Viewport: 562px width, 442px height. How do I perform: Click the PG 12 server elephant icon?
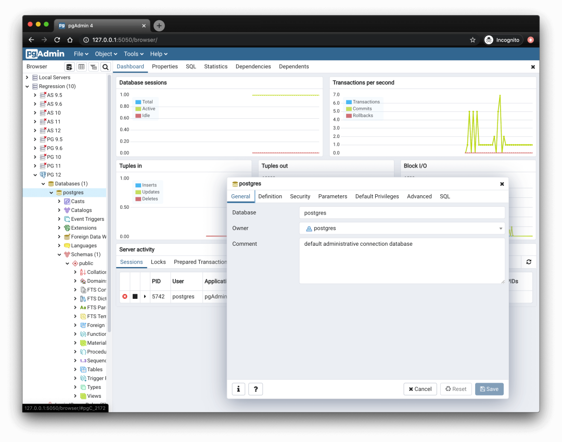click(x=43, y=175)
